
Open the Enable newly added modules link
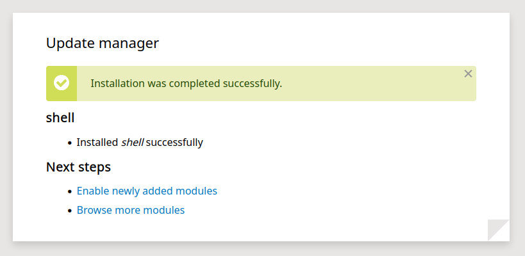tap(147, 191)
